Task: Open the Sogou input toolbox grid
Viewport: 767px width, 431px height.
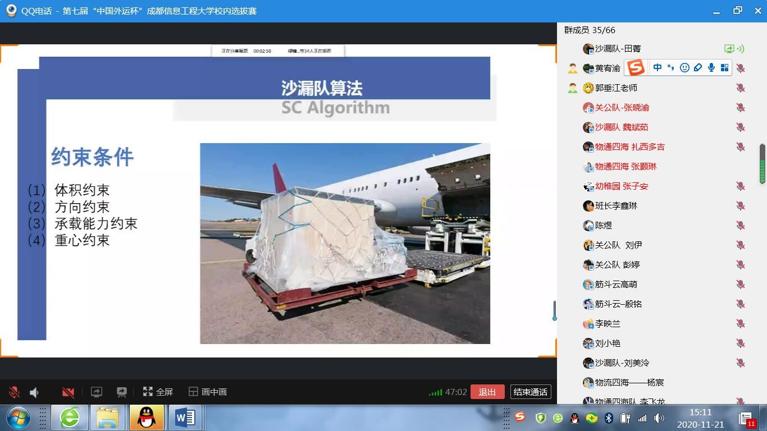Action: [x=725, y=68]
